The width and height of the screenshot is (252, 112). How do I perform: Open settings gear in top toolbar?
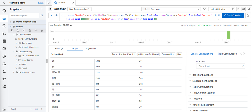point(244,9)
